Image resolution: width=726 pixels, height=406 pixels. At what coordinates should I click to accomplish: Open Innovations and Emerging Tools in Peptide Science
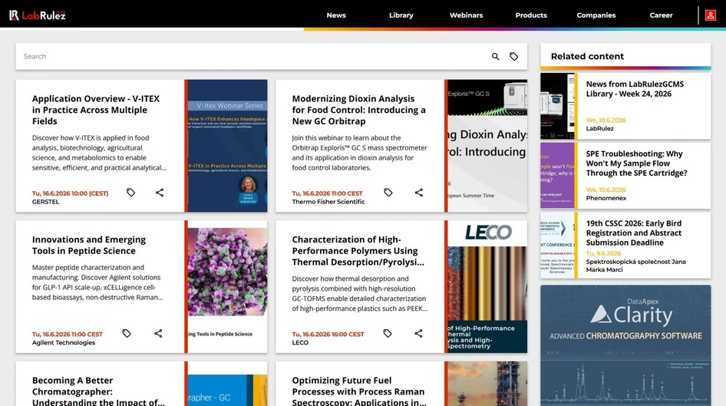pos(89,245)
